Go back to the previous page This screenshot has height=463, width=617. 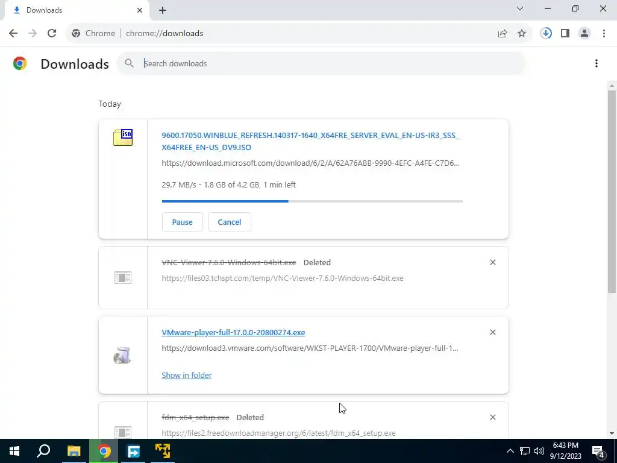13,34
